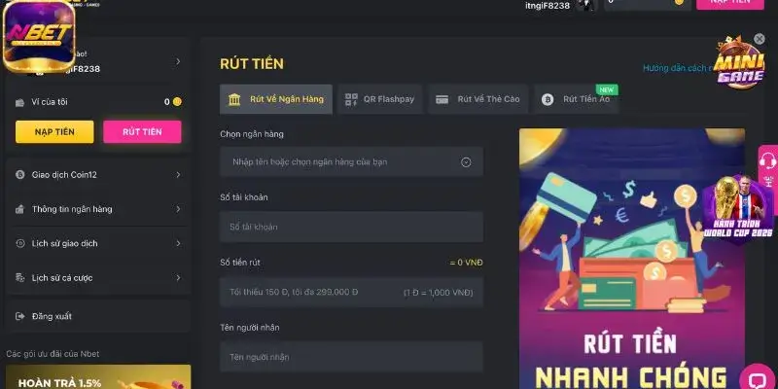This screenshot has width=778, height=389.
Task: Open the live chat bubble icon
Action: pyautogui.click(x=758, y=379)
